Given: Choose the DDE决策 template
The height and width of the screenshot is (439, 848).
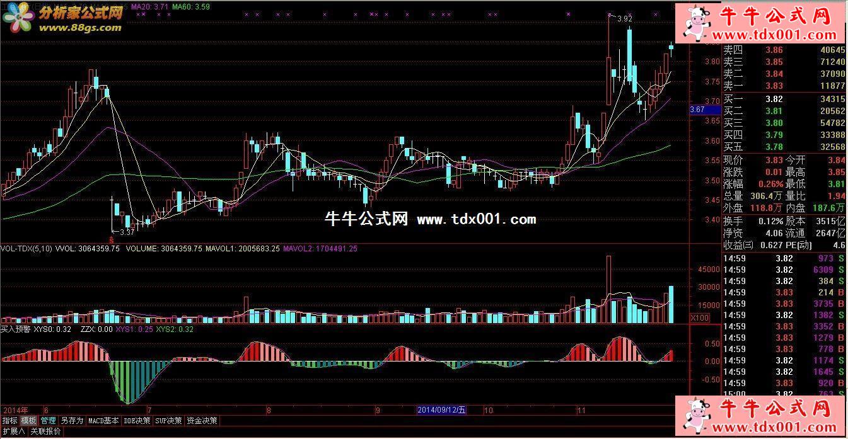Looking at the screenshot, I should pos(137,421).
